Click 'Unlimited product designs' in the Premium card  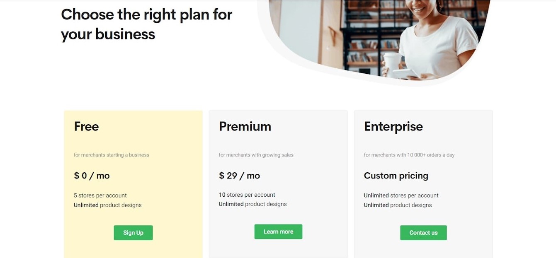click(253, 204)
